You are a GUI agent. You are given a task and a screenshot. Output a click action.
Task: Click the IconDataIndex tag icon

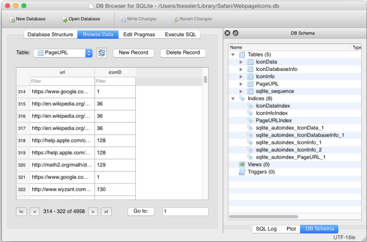coord(250,106)
